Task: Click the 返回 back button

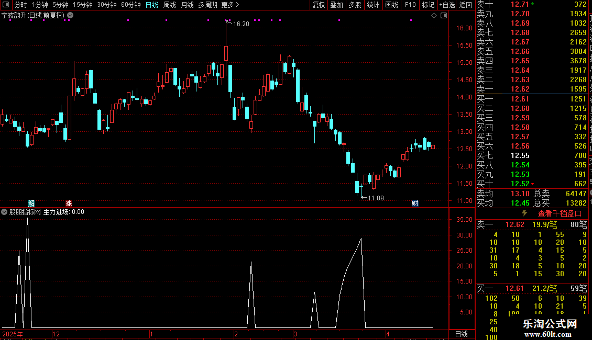Action: [466, 5]
